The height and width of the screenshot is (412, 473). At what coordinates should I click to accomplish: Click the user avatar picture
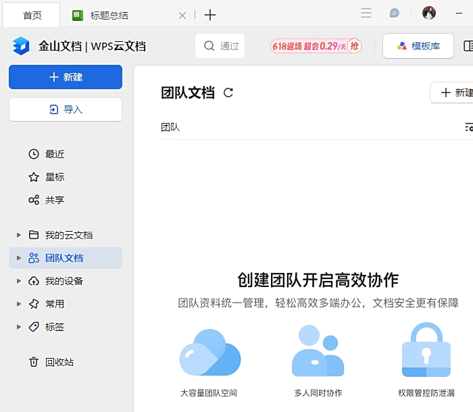[x=429, y=14]
